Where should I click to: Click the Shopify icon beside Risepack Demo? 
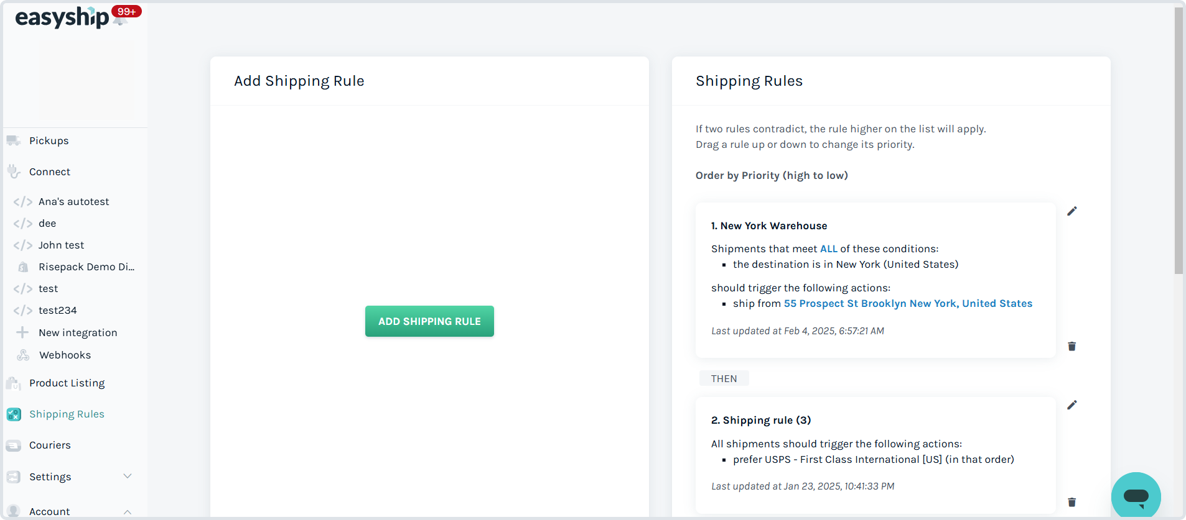pos(23,267)
